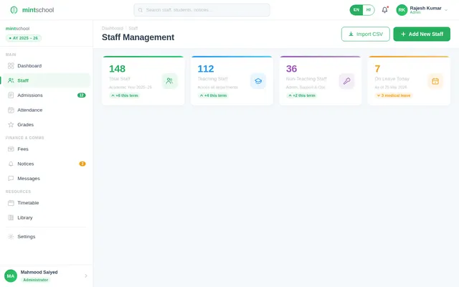
Task: Click the notification bell icon
Action: [384, 10]
